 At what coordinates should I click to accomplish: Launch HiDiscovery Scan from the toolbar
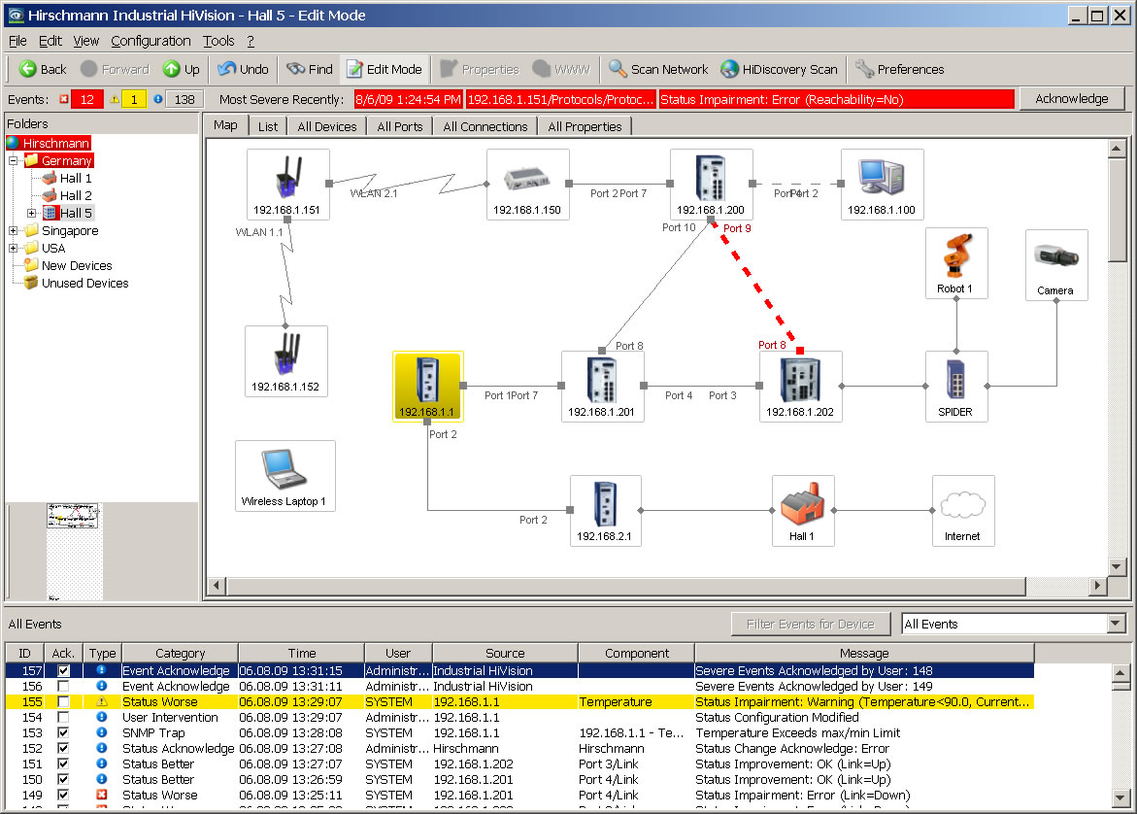click(x=729, y=69)
